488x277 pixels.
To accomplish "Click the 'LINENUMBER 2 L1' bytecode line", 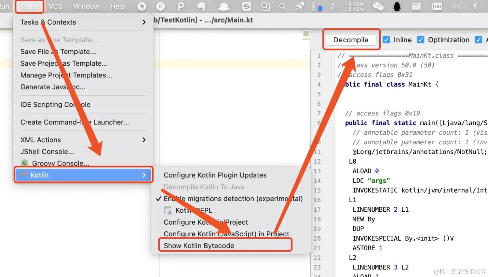I will click(x=381, y=210).
